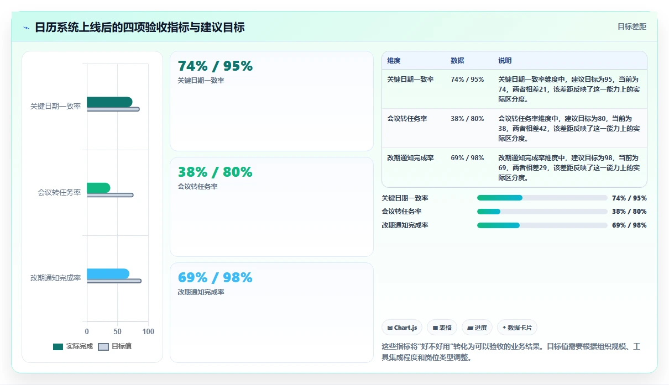Click the description mentioning 两者相差21
The width and height of the screenshot is (669, 385).
tap(569, 89)
